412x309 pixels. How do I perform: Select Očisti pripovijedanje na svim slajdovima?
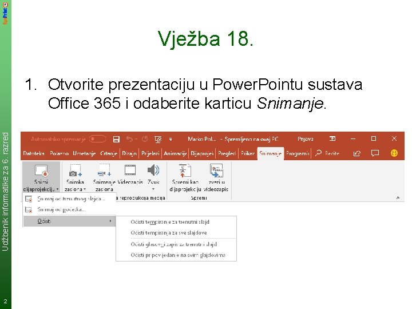tap(176, 255)
